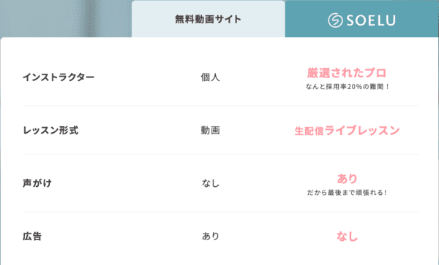Screen dimensions: 439x265
Task: Click the 個人 value for free video sites
Action: (x=210, y=77)
